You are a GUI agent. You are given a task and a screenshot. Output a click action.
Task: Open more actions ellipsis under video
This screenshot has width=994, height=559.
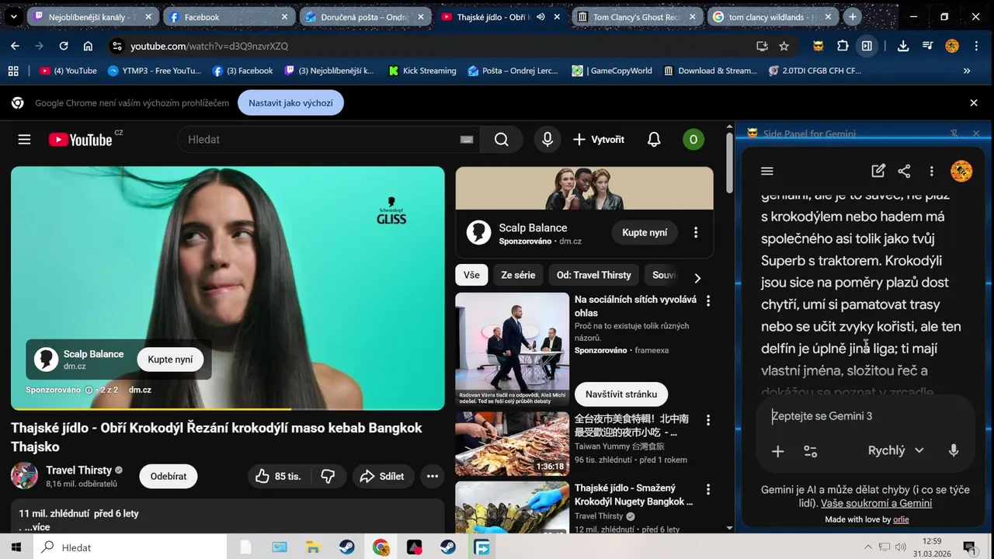(433, 476)
